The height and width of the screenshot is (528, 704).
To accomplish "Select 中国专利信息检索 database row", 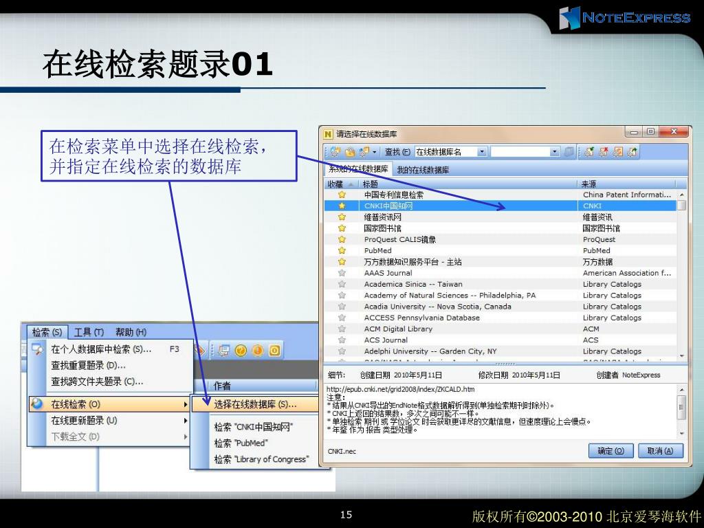I will coord(500,195).
